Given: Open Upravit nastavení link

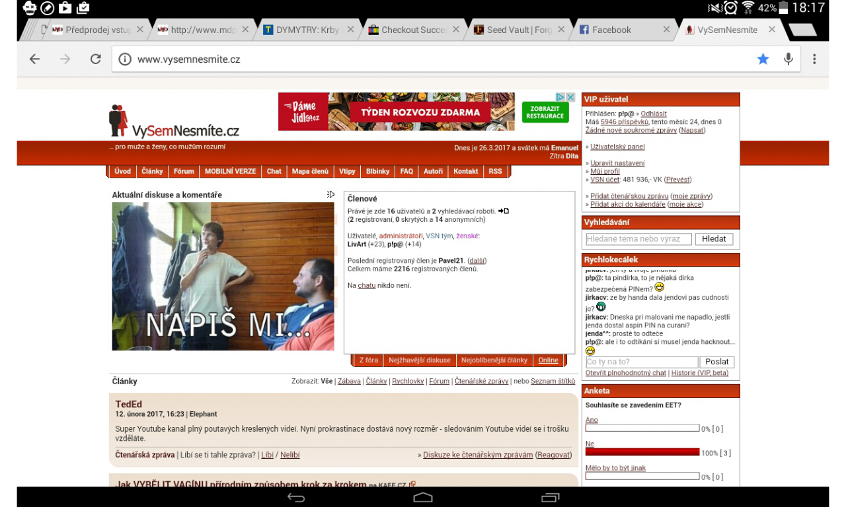Looking at the screenshot, I should 617,163.
